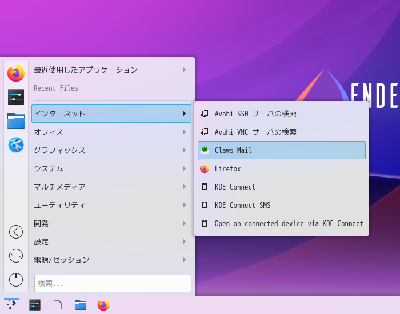Launch Avahi VNC サーバの検索
Screen dimensions: 400x314
pos(282,132)
